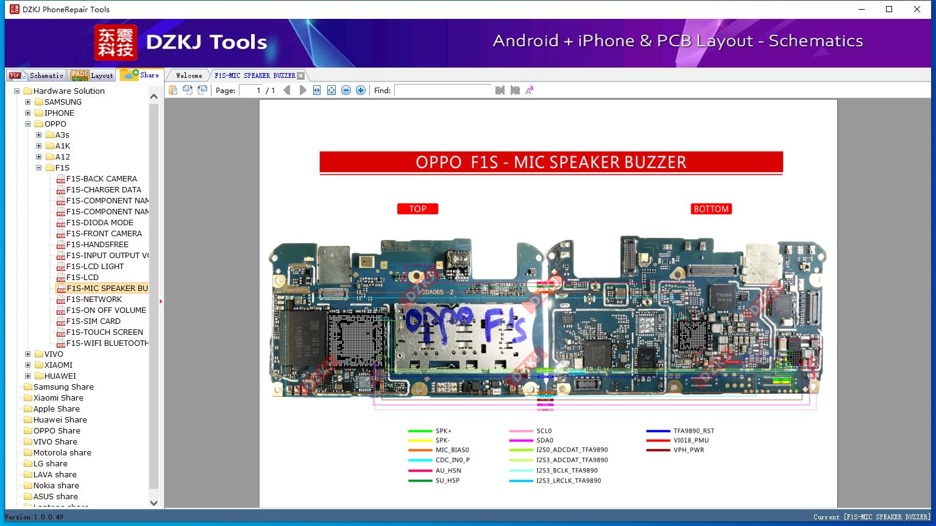Screen dimensions: 936x526
Task: Expand the A3s folder node
Action: [x=39, y=135]
